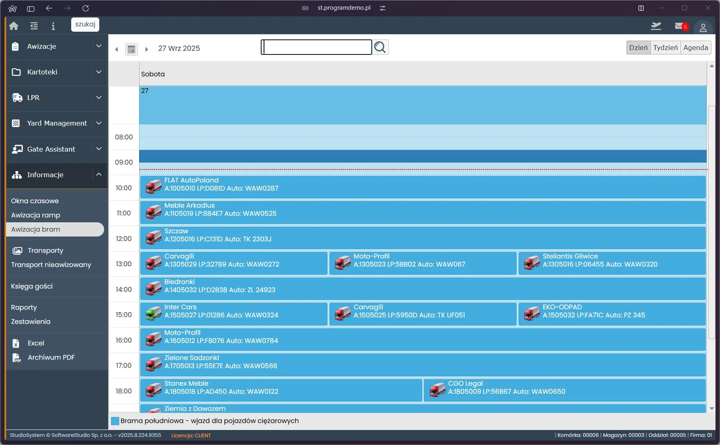
Task: Go to previous day arrow
Action: point(117,49)
